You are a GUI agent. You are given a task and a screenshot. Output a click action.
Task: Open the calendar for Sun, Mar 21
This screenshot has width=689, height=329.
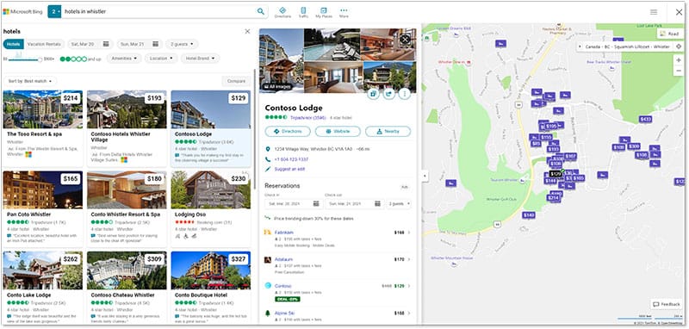(155, 44)
